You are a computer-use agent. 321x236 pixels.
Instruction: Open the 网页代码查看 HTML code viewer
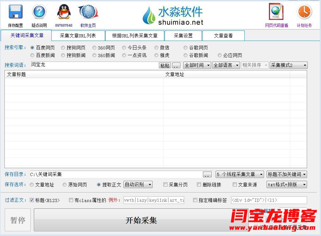tap(276, 12)
